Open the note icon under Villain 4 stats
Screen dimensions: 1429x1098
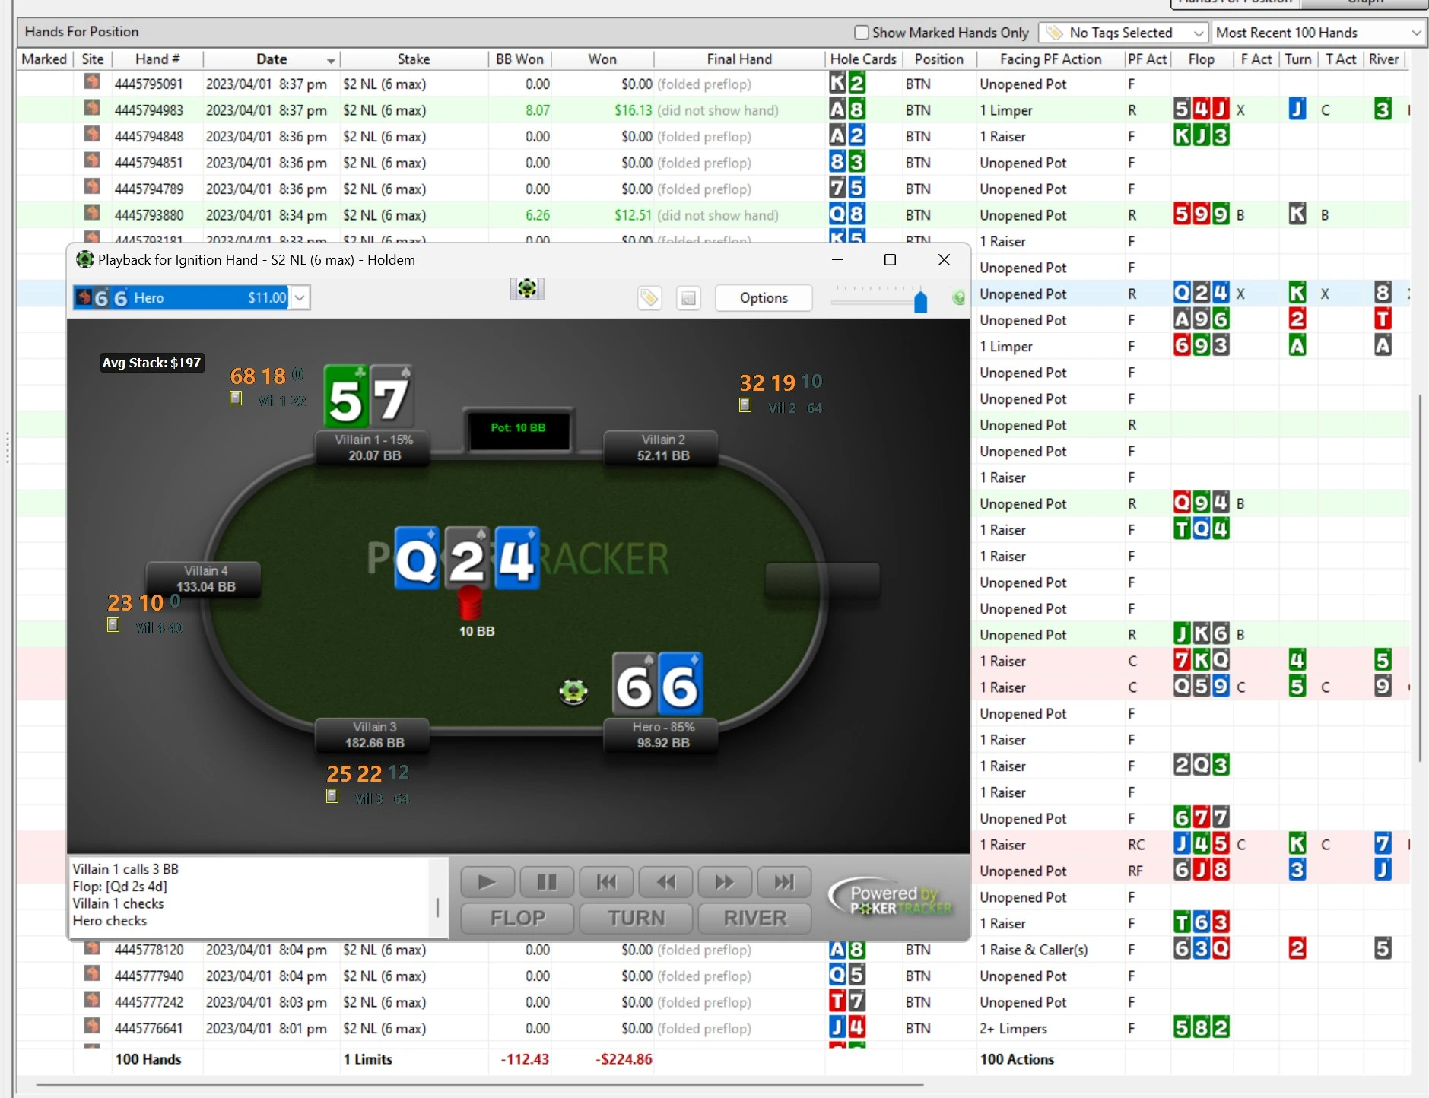point(113,624)
